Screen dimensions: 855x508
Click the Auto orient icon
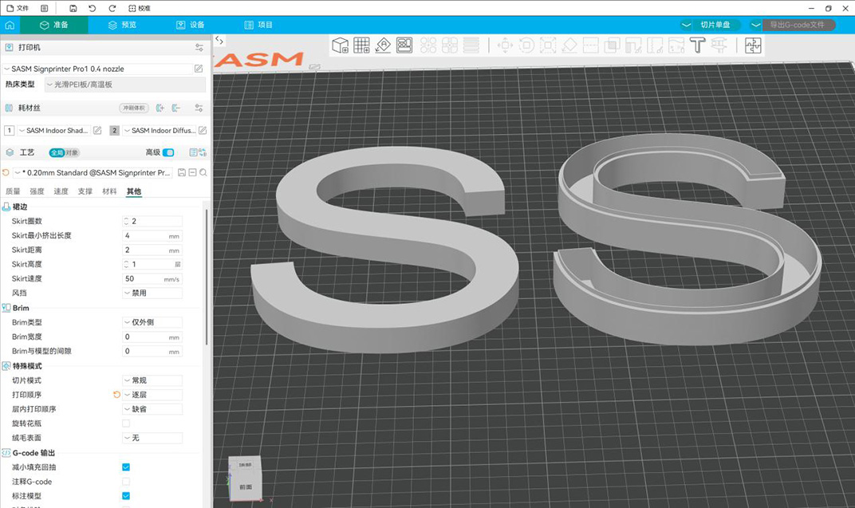coord(383,45)
